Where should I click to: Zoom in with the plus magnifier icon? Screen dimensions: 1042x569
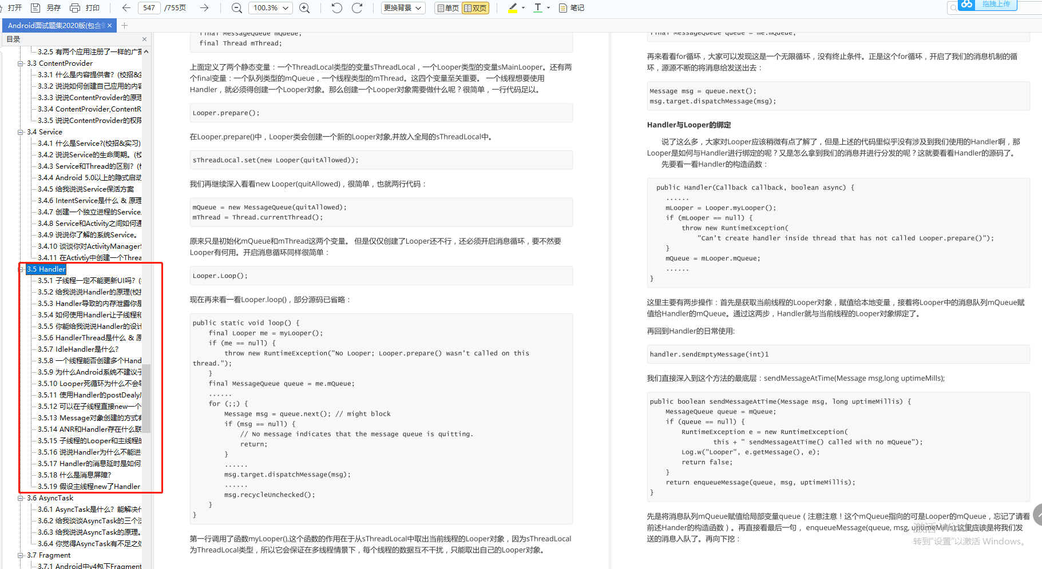[x=304, y=8]
